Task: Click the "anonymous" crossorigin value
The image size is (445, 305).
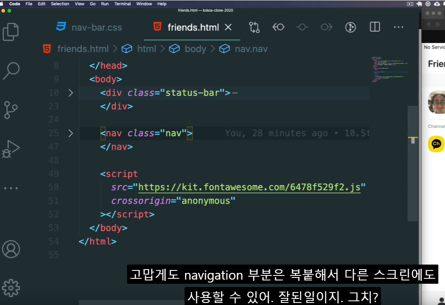Action: pos(206,201)
